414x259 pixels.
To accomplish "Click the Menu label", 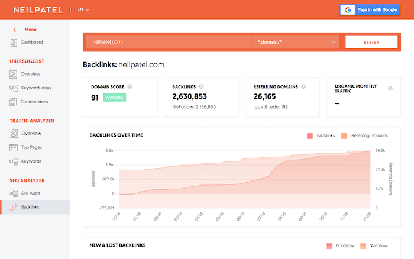I will coord(30,30).
